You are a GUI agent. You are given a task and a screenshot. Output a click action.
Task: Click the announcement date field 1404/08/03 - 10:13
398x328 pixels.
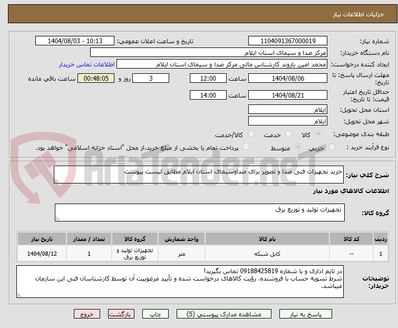(75, 41)
